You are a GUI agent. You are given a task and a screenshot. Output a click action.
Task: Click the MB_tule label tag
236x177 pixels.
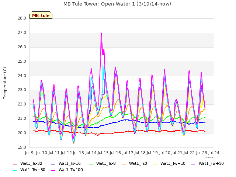(41, 15)
